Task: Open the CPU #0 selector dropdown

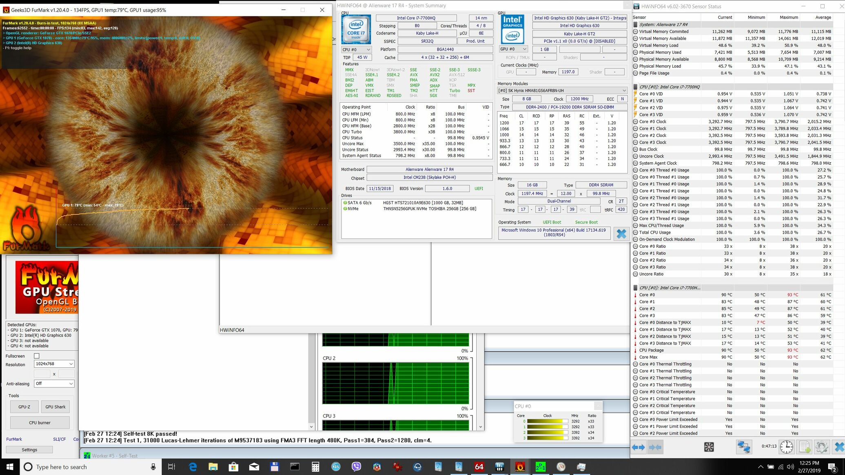Action: coord(356,49)
